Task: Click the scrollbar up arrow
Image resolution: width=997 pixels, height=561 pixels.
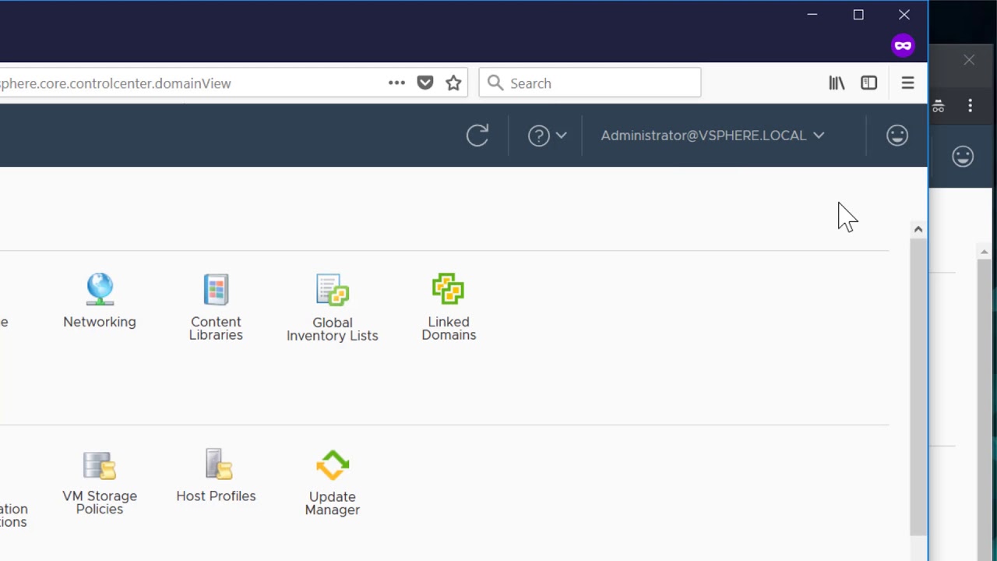Action: pyautogui.click(x=918, y=229)
